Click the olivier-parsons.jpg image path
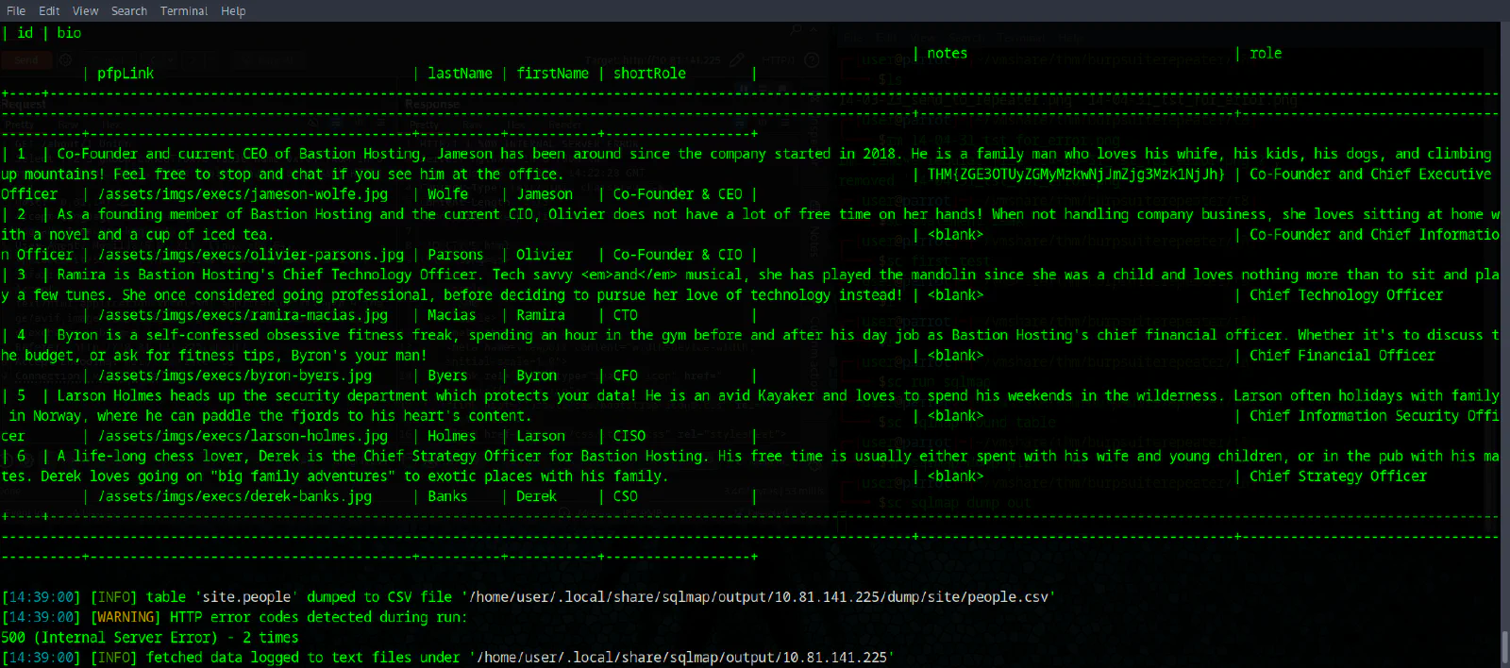This screenshot has width=1510, height=668. pos(251,255)
